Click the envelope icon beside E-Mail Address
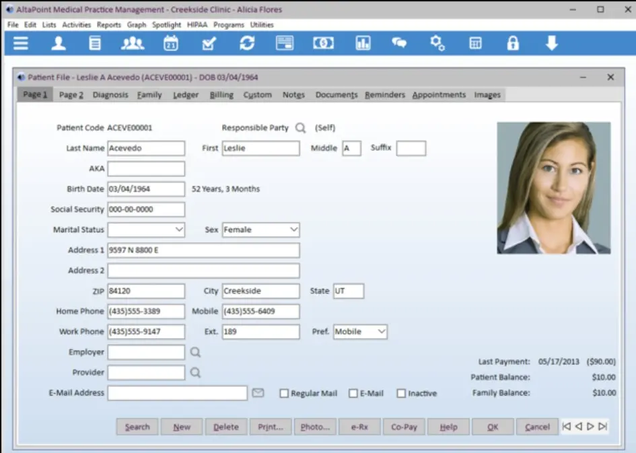The height and width of the screenshot is (453, 636). pos(258,392)
